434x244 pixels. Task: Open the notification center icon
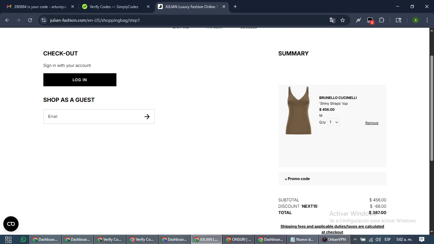point(422,240)
